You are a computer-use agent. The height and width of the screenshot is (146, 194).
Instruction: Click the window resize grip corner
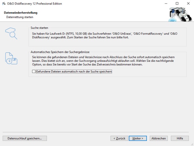193,145
